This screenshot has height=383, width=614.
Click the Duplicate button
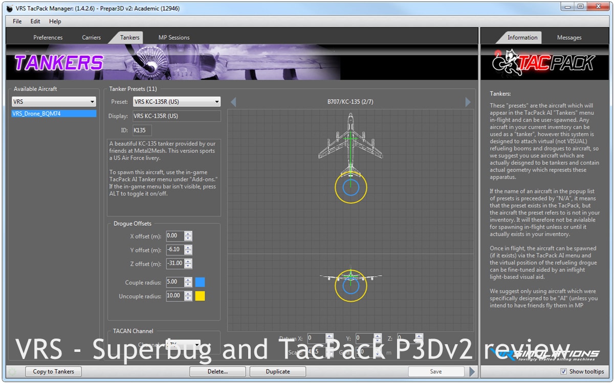[278, 371]
